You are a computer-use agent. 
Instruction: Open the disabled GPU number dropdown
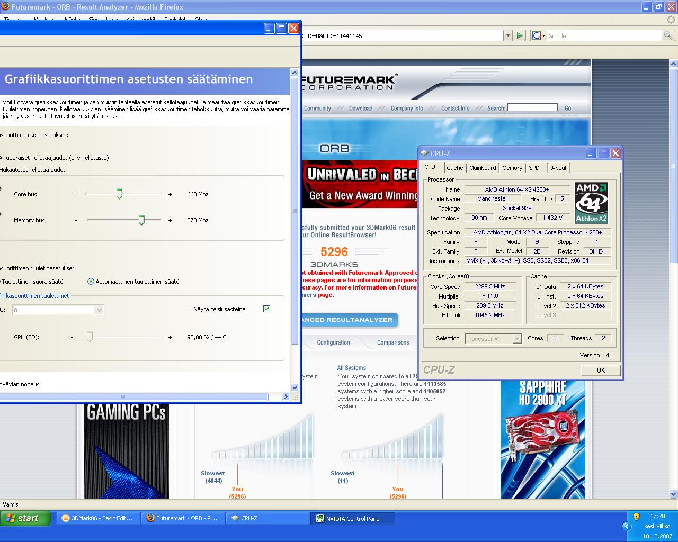[x=99, y=310]
